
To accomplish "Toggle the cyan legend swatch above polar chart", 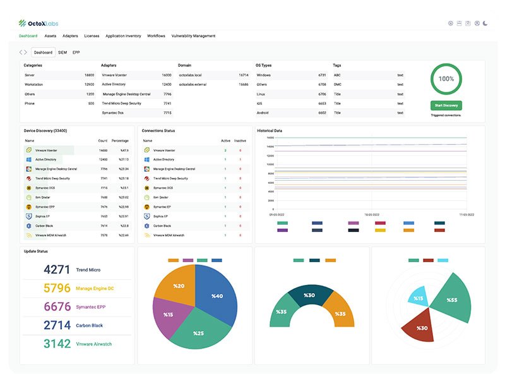I will [x=443, y=260].
